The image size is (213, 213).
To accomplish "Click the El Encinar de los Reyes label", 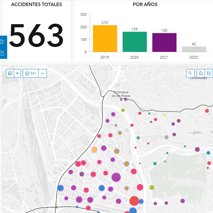I will pos(121,94).
